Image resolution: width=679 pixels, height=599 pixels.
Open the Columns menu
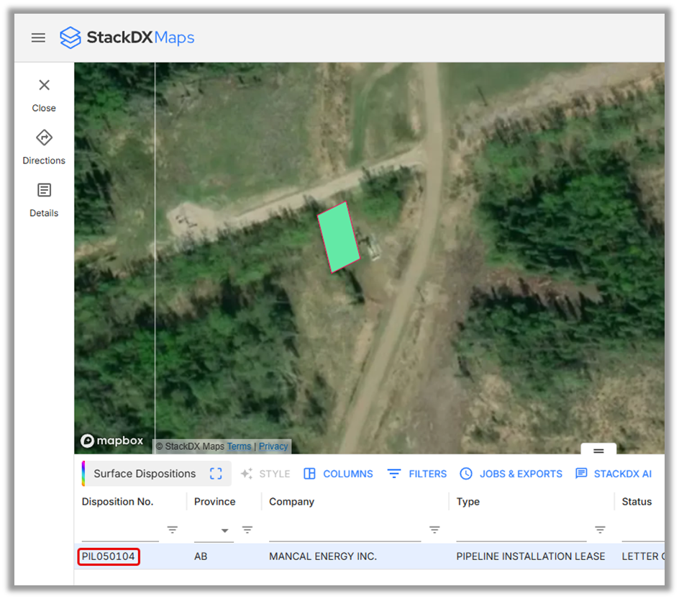[x=338, y=474]
